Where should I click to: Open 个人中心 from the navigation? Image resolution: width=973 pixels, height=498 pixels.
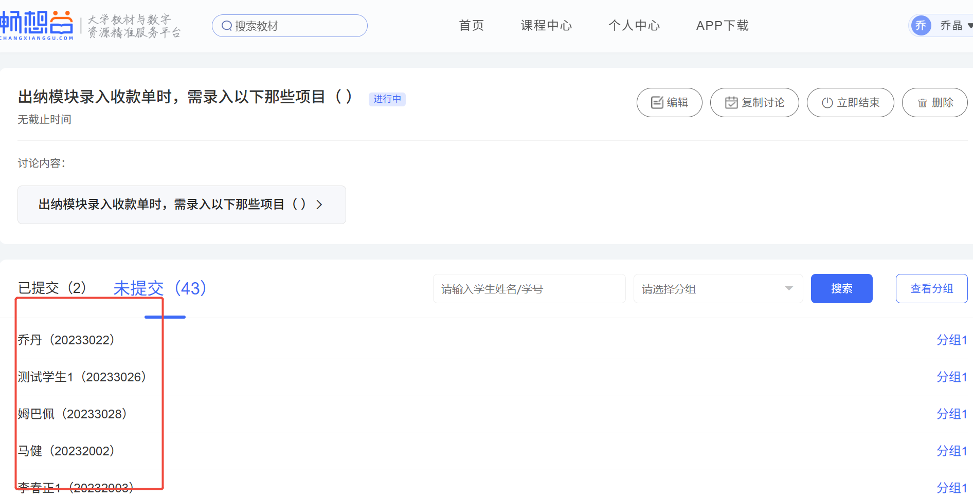(634, 26)
